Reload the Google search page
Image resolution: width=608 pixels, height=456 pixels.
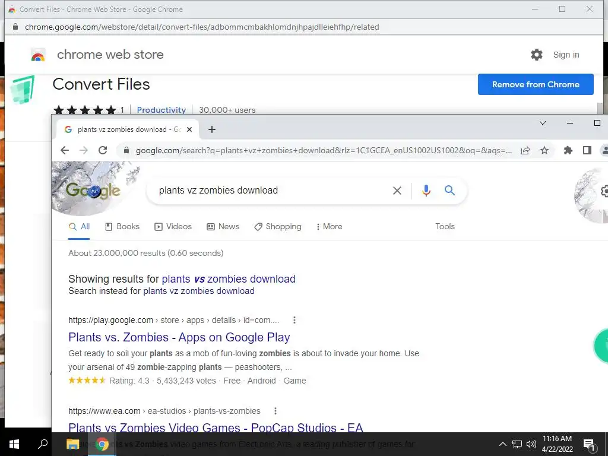103,150
